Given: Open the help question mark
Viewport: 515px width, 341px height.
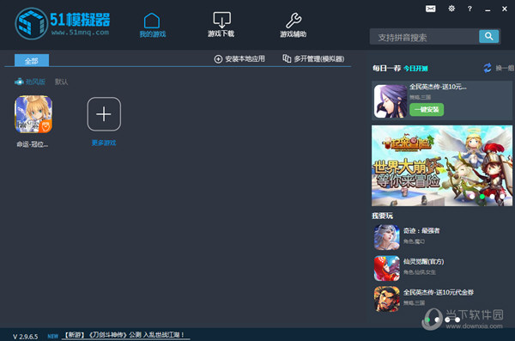Looking at the screenshot, I should (x=470, y=9).
